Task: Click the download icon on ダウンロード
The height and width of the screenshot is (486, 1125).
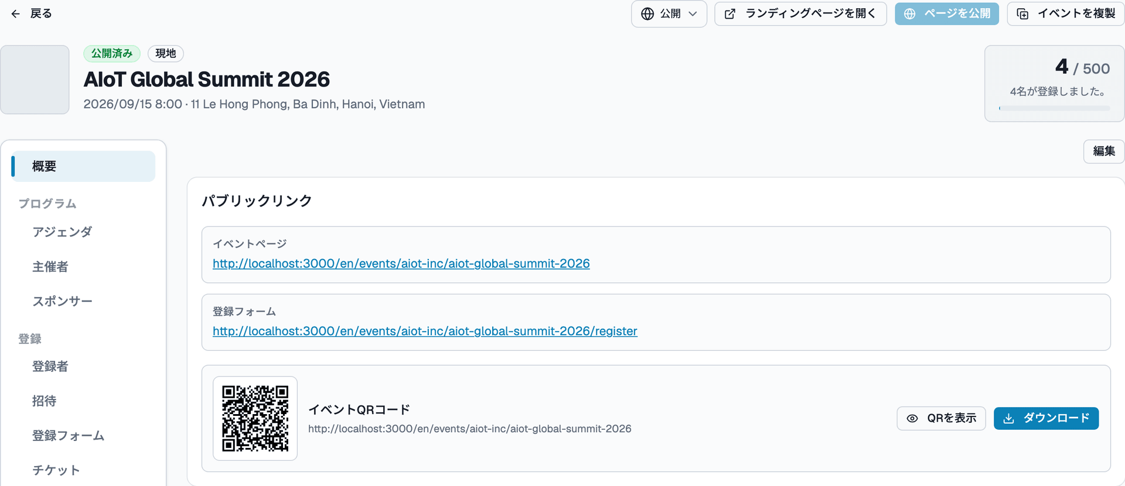Action: pyautogui.click(x=1008, y=418)
